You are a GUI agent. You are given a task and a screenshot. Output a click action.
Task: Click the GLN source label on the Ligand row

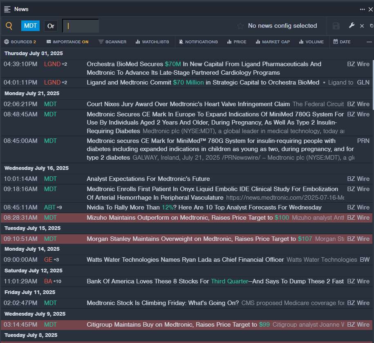[363, 82]
